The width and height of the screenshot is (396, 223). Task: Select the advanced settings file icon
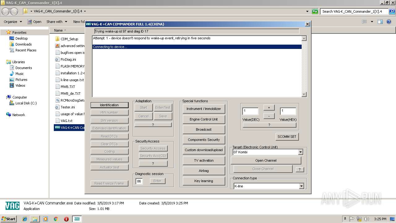57,46
